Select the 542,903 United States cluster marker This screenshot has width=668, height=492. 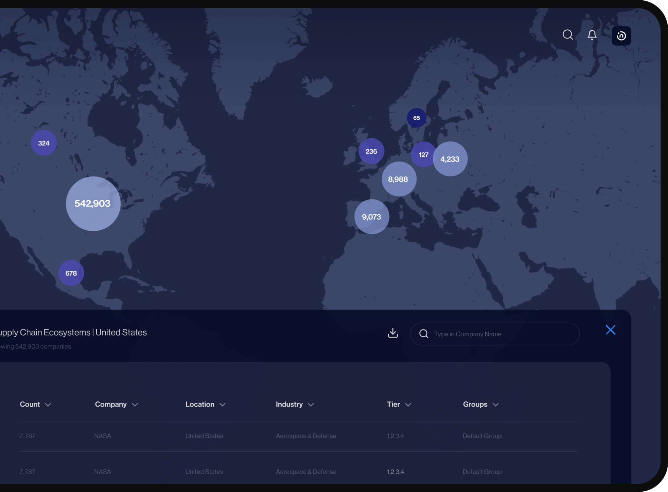pyautogui.click(x=93, y=203)
